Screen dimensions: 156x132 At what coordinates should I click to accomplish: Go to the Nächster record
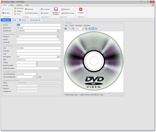pyautogui.click(x=44, y=13)
